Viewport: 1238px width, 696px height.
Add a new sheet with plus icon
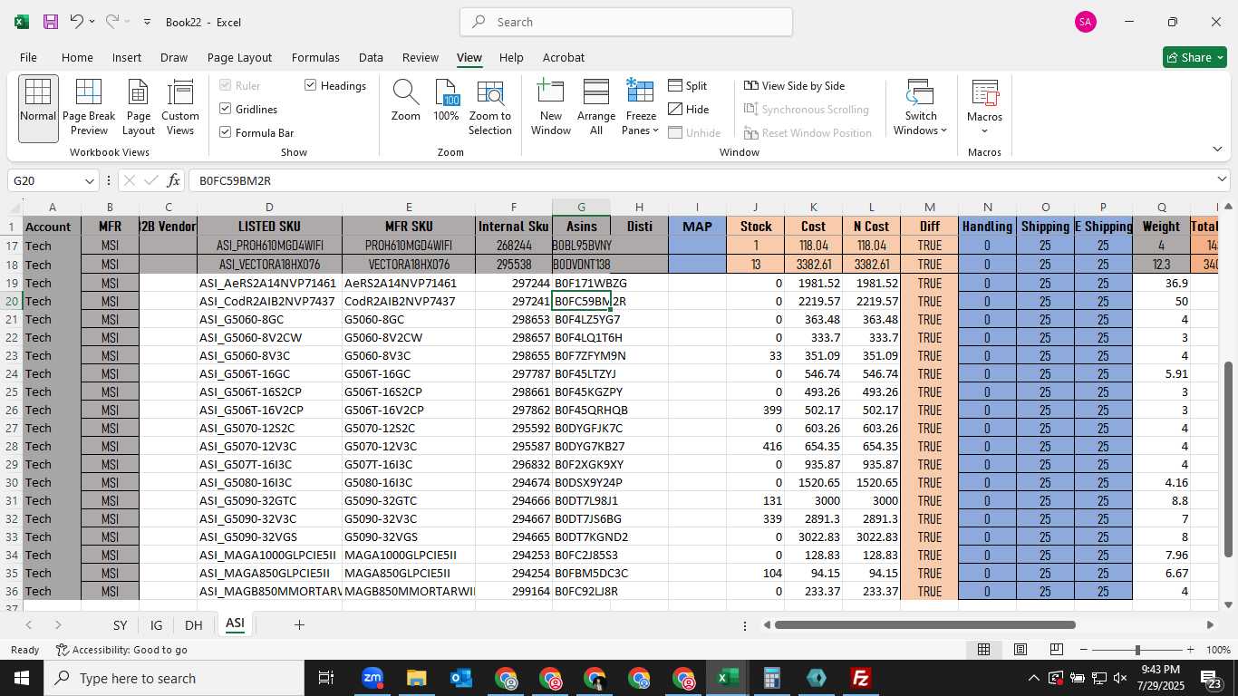tap(299, 624)
